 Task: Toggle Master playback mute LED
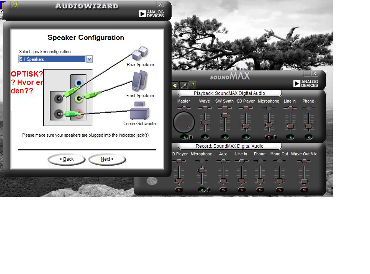(184, 137)
